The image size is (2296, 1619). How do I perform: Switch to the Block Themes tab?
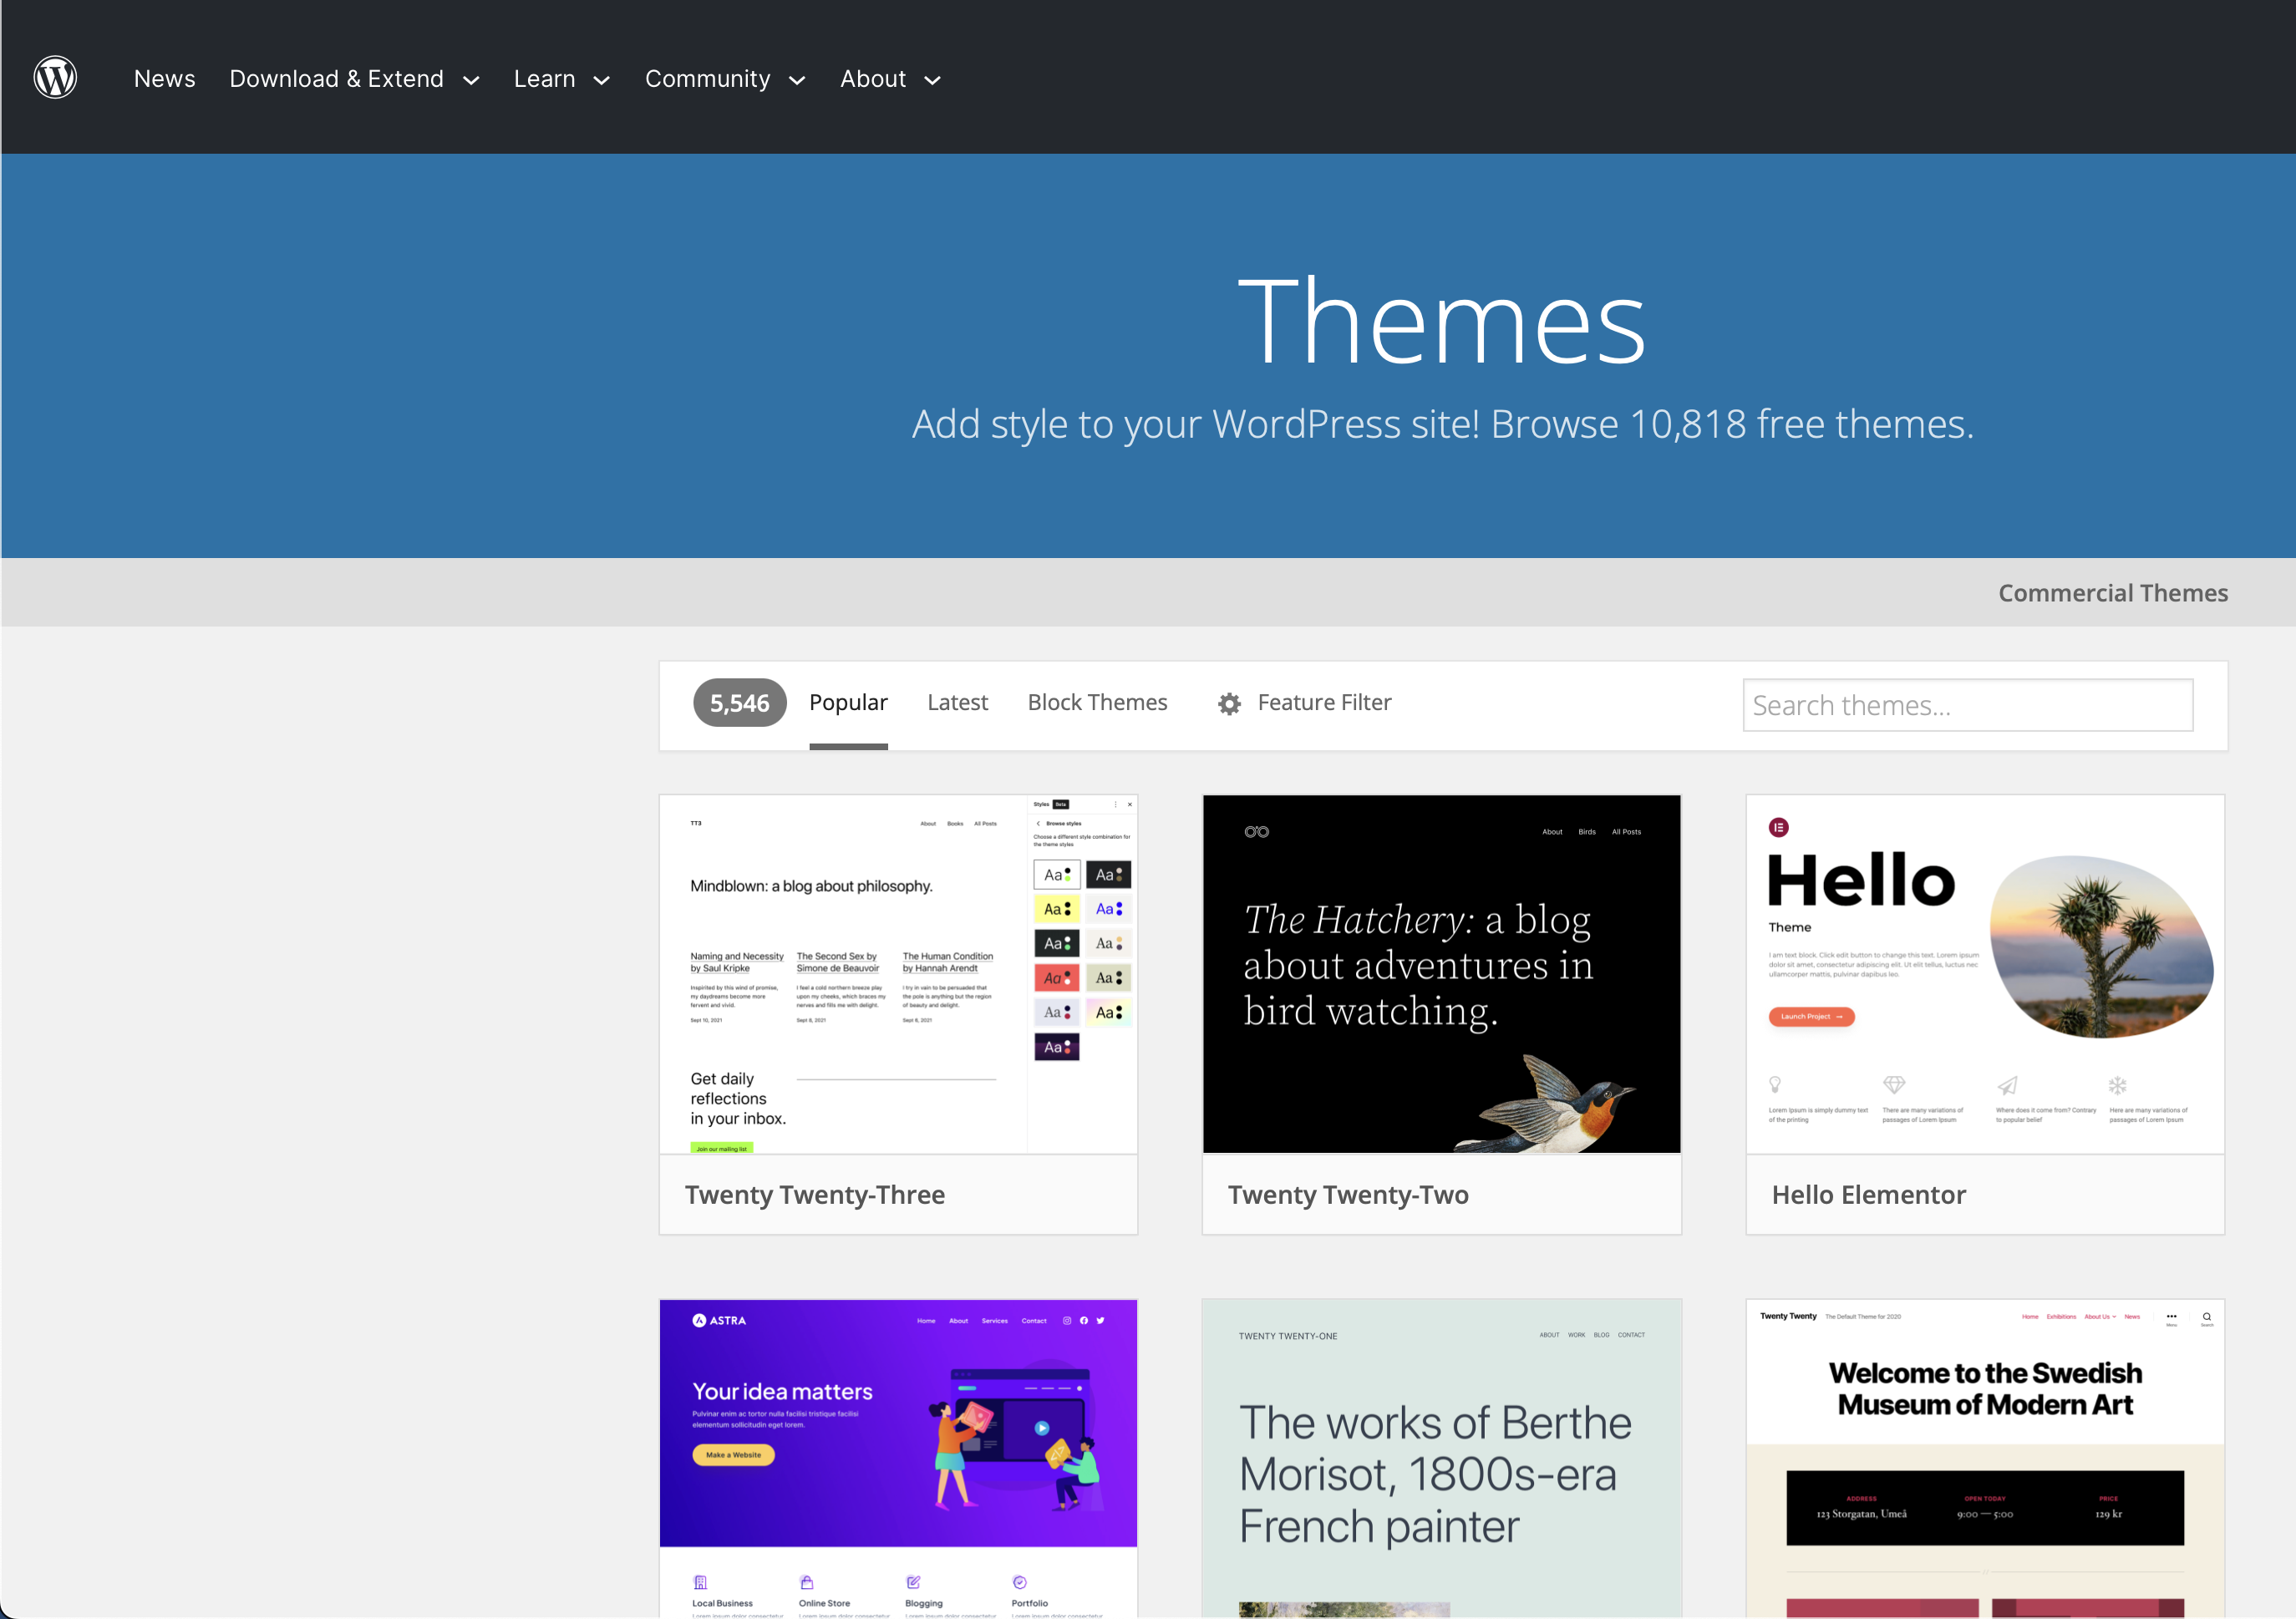click(x=1097, y=703)
